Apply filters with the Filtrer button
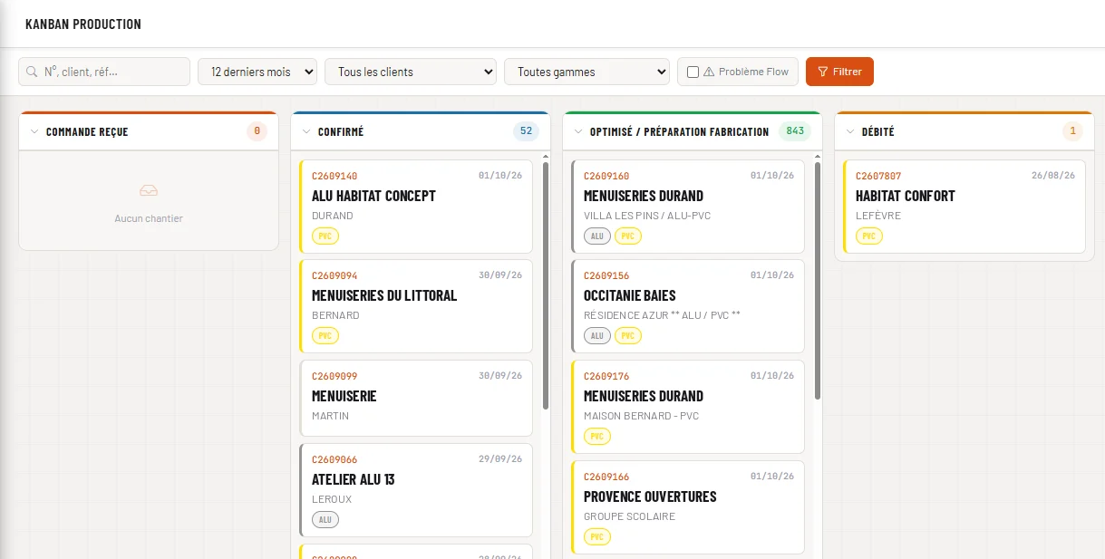Viewport: 1105px width, 559px height. 839,72
